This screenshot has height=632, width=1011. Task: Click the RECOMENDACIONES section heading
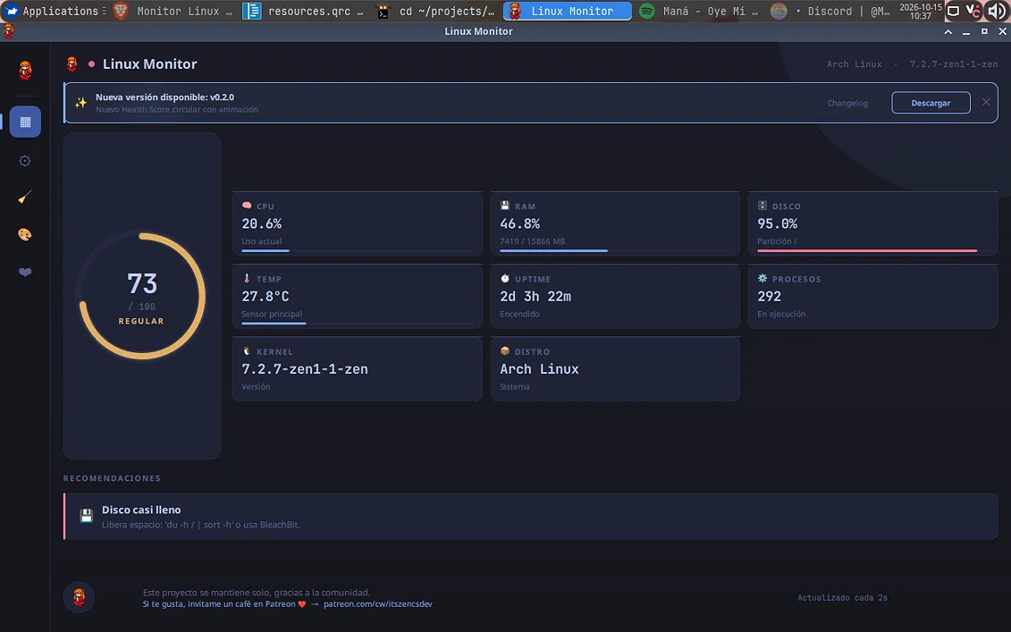tap(112, 478)
